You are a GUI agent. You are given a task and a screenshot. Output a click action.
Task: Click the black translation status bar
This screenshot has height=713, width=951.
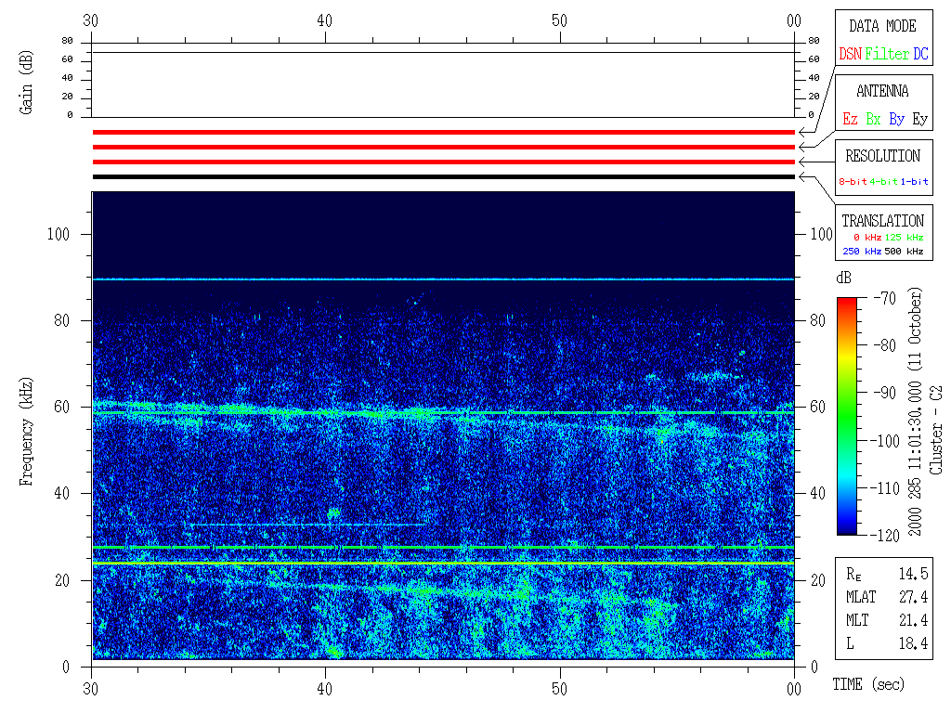(443, 176)
